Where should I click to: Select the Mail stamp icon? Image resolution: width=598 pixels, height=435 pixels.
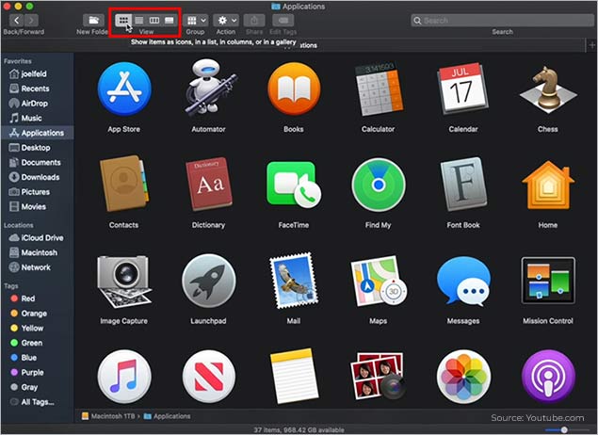click(294, 281)
